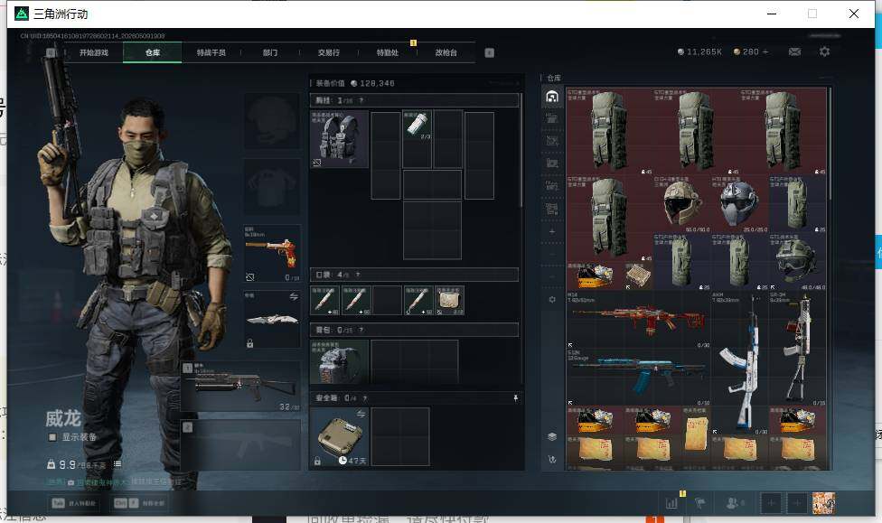
Task: Select the equipped chest rig vest item
Action: [x=339, y=139]
